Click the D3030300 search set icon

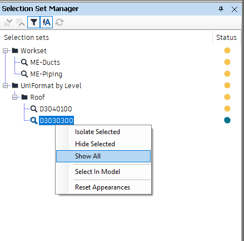[x=34, y=120]
